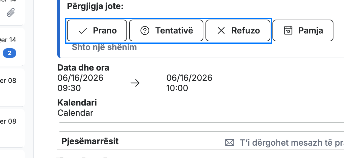Click the arrow between start and end times

point(135,83)
